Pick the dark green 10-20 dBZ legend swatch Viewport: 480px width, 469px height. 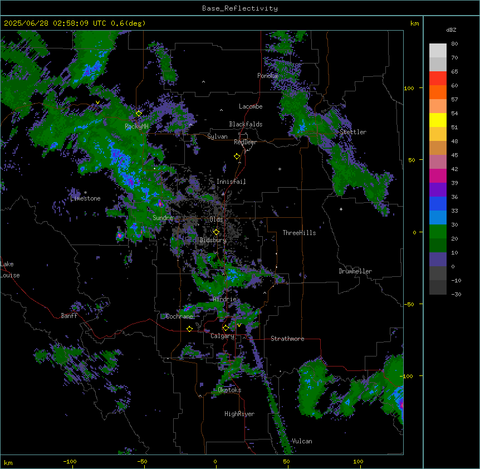438,246
